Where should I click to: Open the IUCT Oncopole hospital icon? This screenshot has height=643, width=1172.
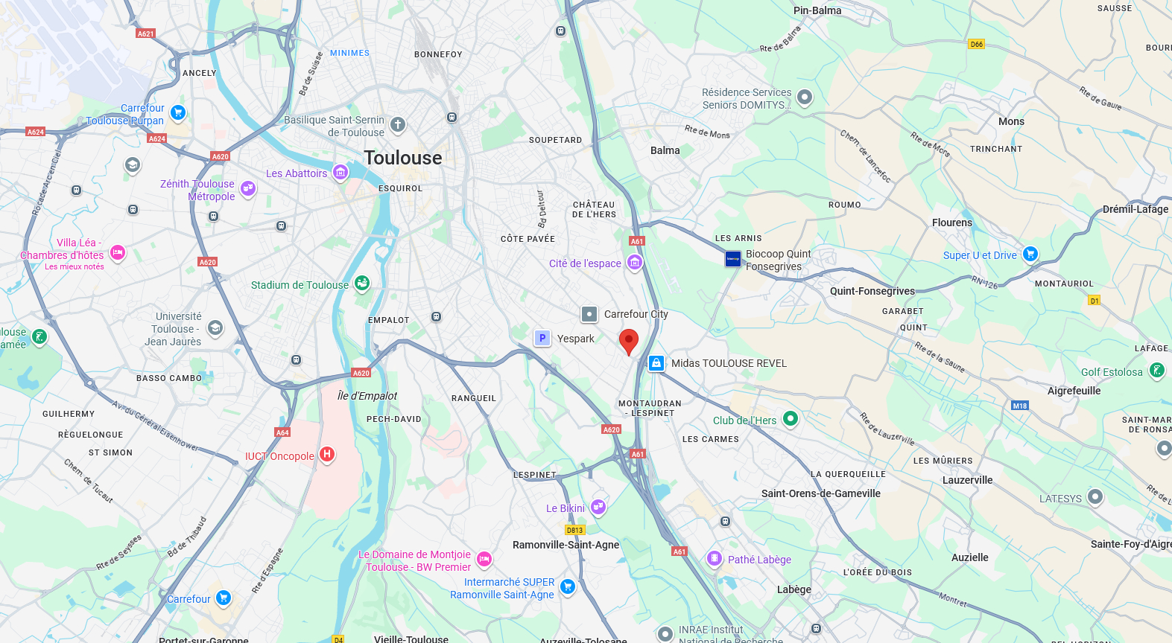click(x=326, y=454)
